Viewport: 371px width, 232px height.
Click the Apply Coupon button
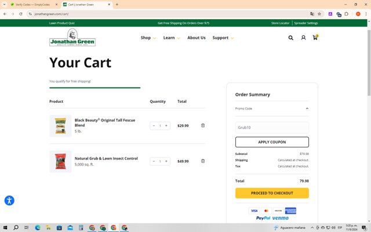click(x=272, y=142)
